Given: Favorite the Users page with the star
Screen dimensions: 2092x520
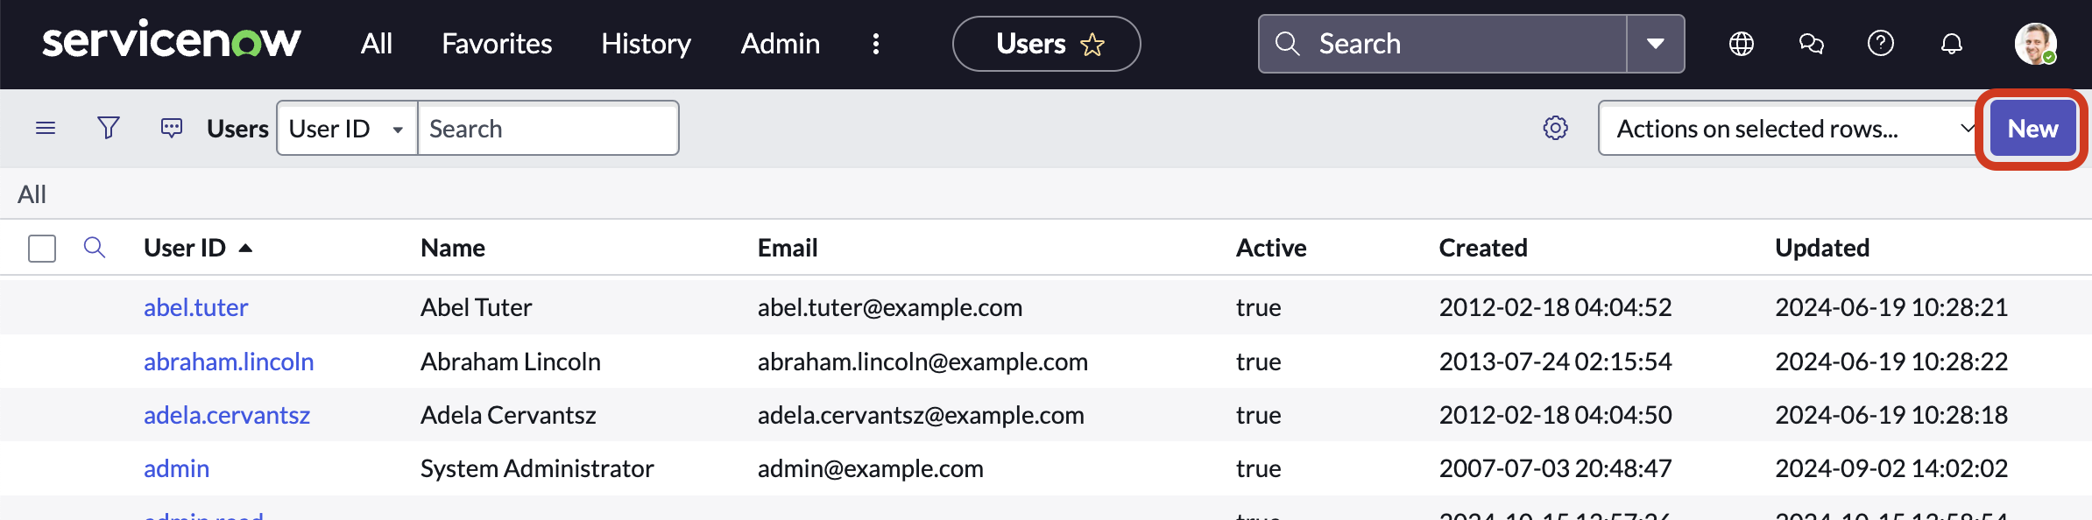Looking at the screenshot, I should pos(1092,44).
